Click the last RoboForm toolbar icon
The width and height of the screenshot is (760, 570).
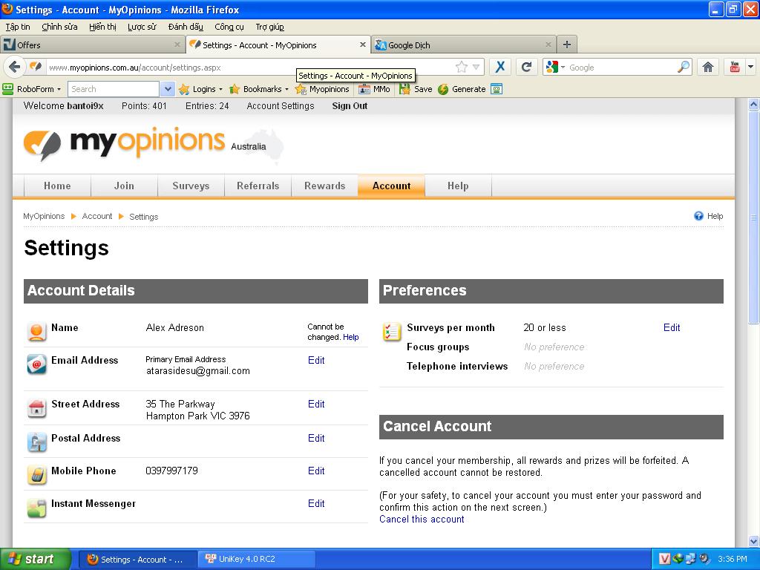coord(497,89)
